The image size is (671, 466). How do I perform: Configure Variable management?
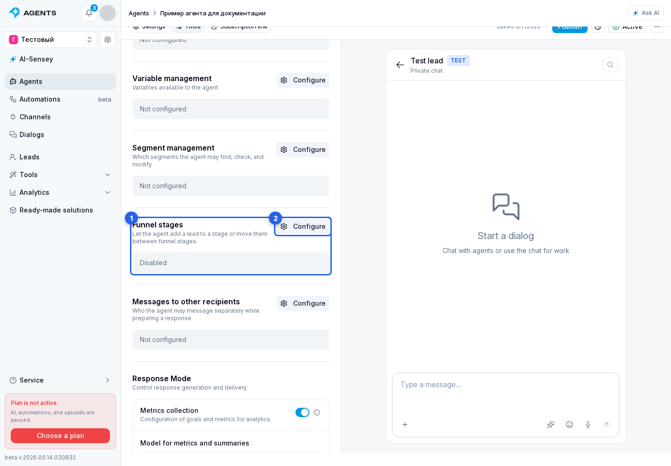303,80
